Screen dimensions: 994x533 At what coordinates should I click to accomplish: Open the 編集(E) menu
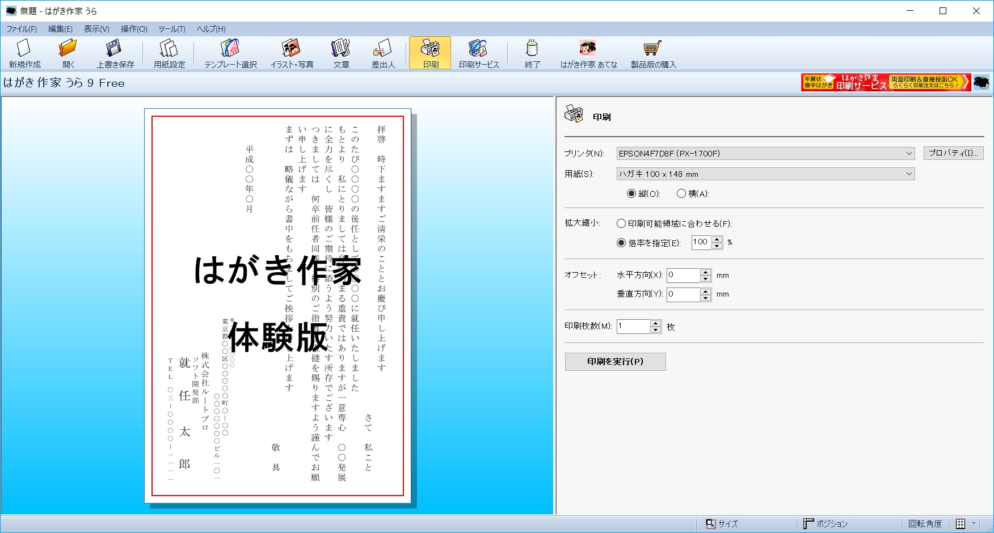point(60,29)
